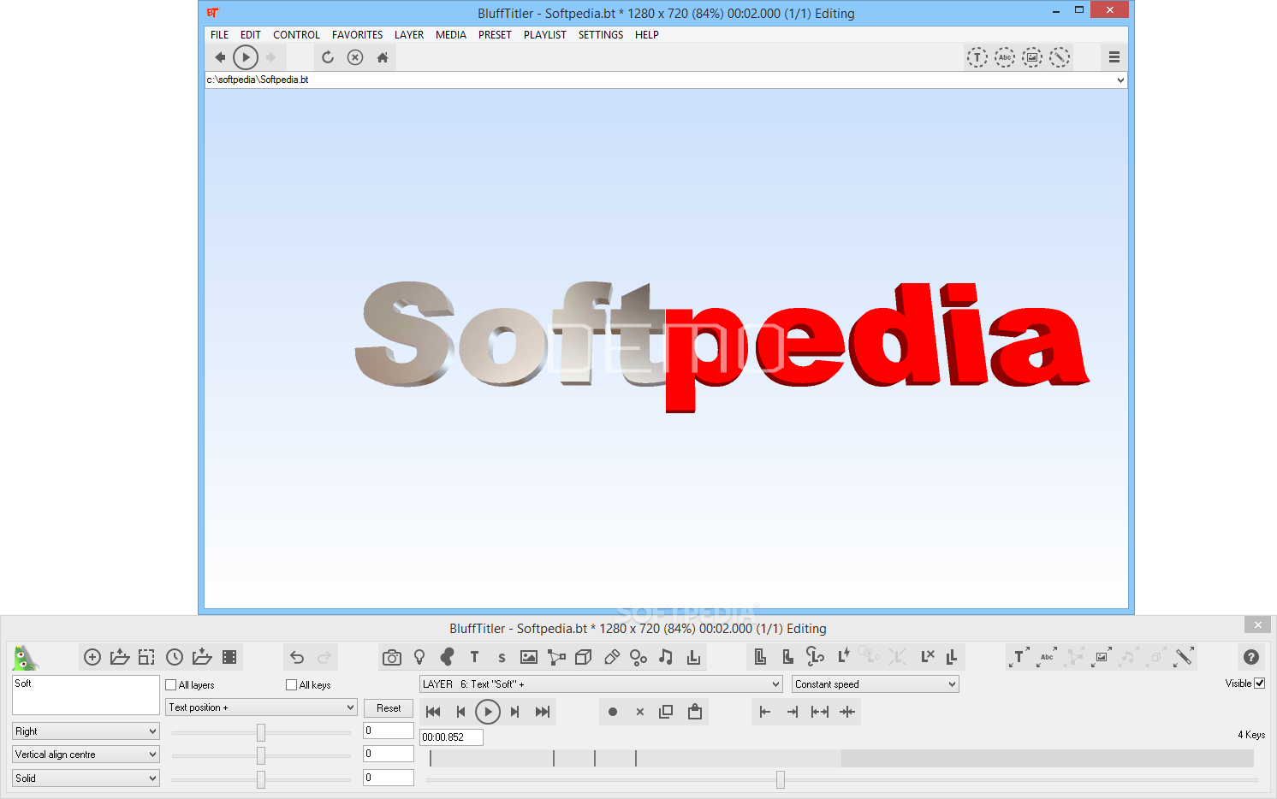Jump to start with rewind button
This screenshot has height=799, width=1277.
pyautogui.click(x=433, y=712)
